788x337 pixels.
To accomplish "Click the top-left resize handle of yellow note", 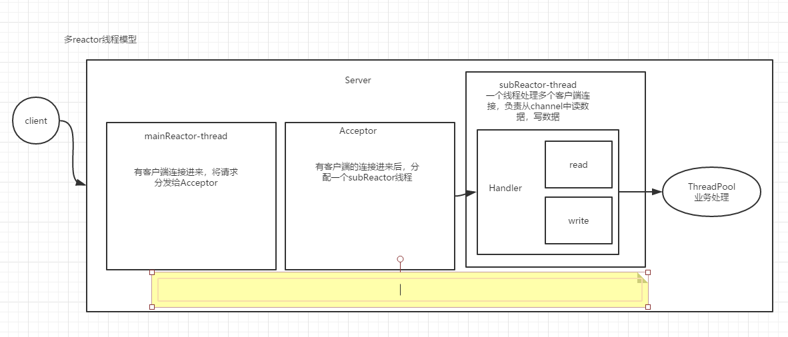I will point(152,272).
